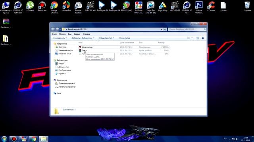Viewport: 254px width, 142px height.
Task: Open Загрузки in navigation pane
Action: [62, 47]
